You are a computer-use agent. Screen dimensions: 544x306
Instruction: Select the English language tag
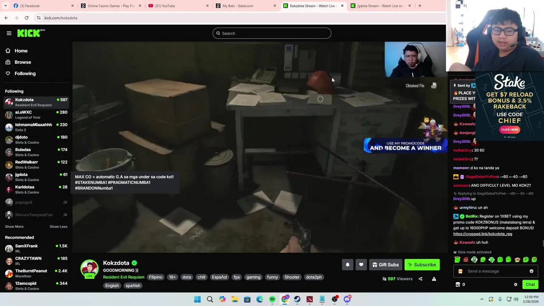112,286
